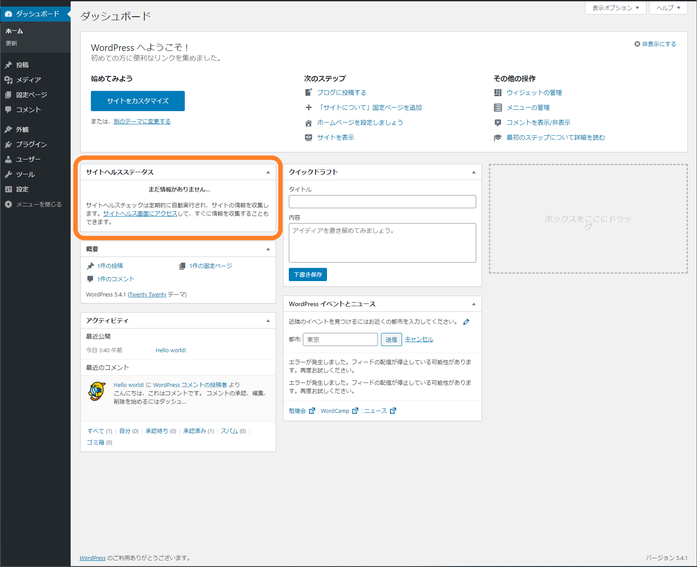697x567 pixels.
Task: Click the サイトをカスタマイズ button
Action: pyautogui.click(x=138, y=101)
